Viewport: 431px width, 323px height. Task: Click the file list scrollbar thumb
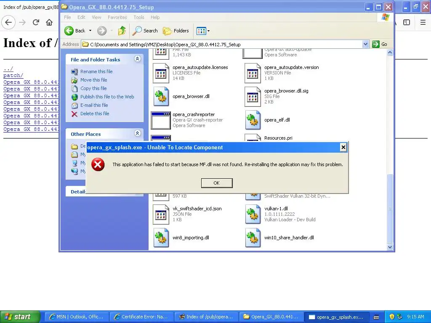390,209
